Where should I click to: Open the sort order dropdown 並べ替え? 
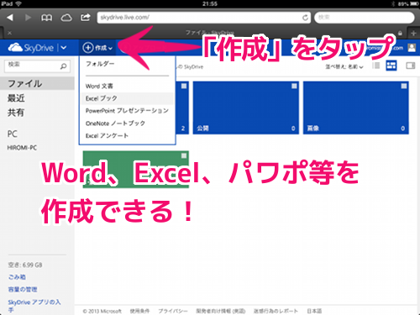pyautogui.click(x=344, y=66)
